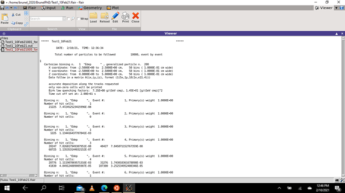Click the file list horizontal scrollbar
The image size is (345, 193).
tap(19, 176)
